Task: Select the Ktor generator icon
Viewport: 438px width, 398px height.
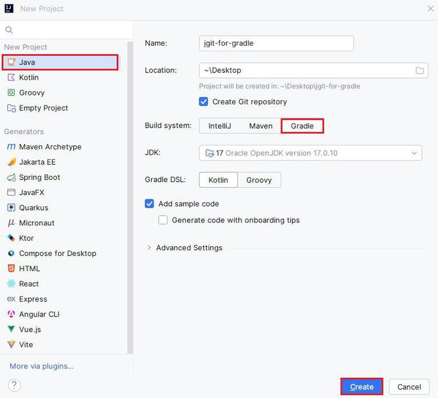Action: [x=11, y=238]
